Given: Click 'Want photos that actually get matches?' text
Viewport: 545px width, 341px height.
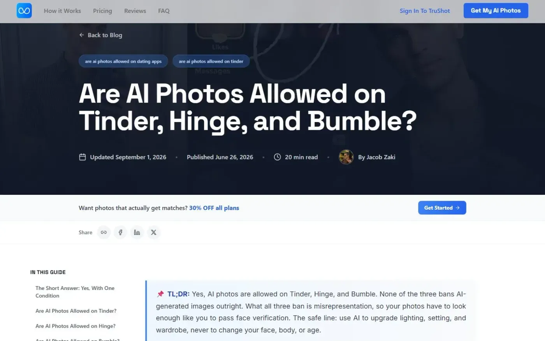Looking at the screenshot, I should [133, 208].
